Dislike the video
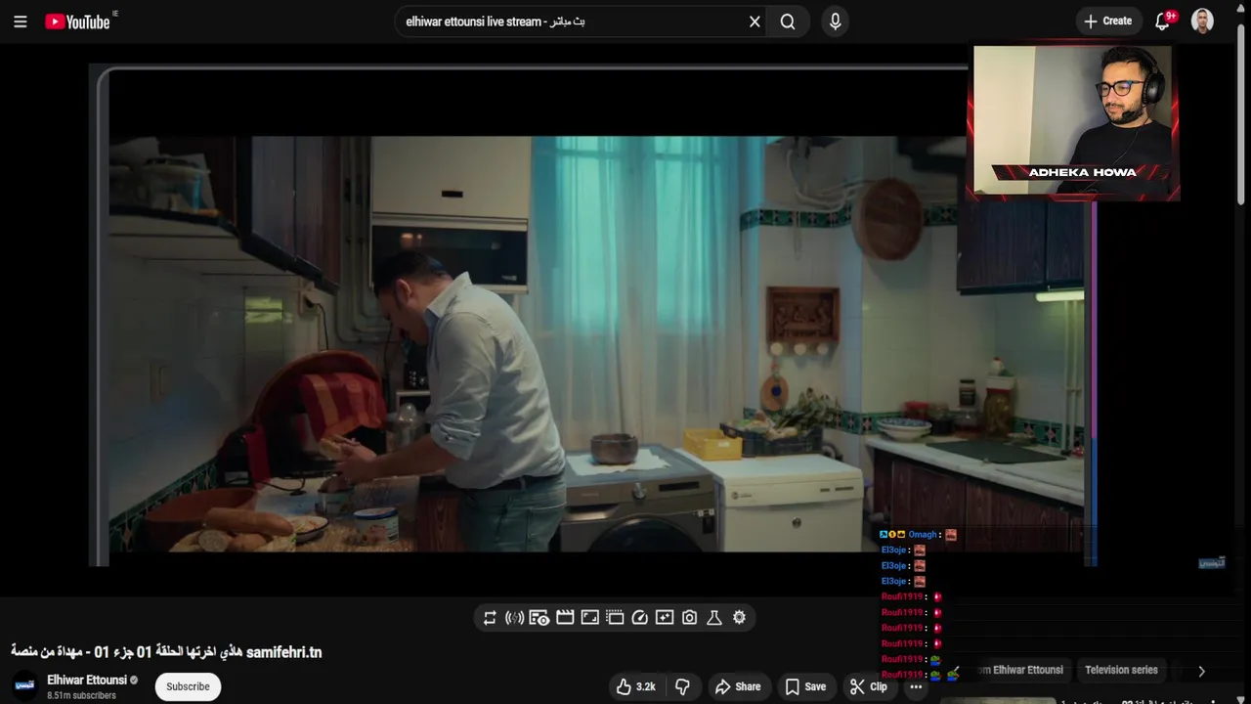 (x=683, y=686)
